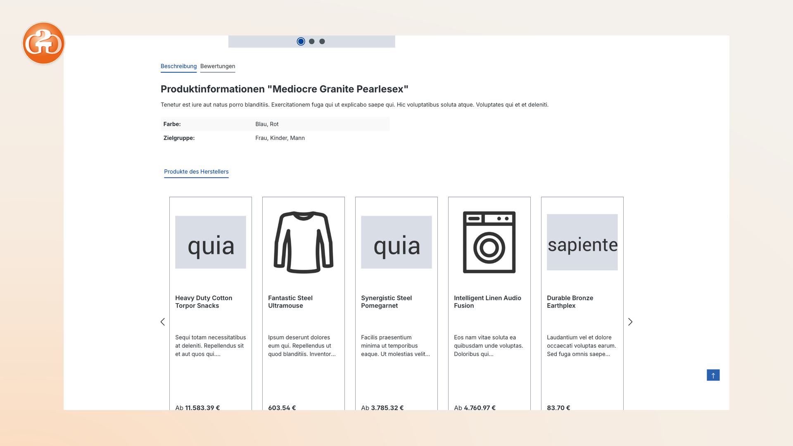
Task: Click description starting Laudantium vel et dolore
Action: [582, 346]
